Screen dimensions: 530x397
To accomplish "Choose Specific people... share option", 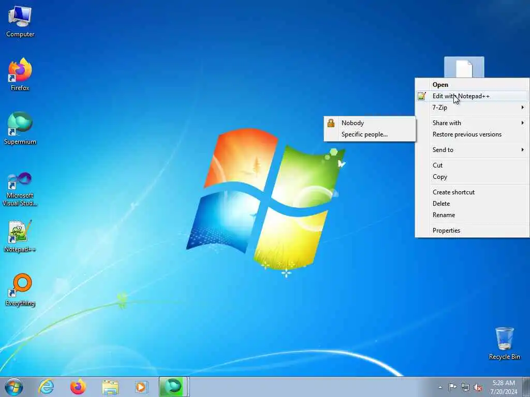I will [370, 134].
